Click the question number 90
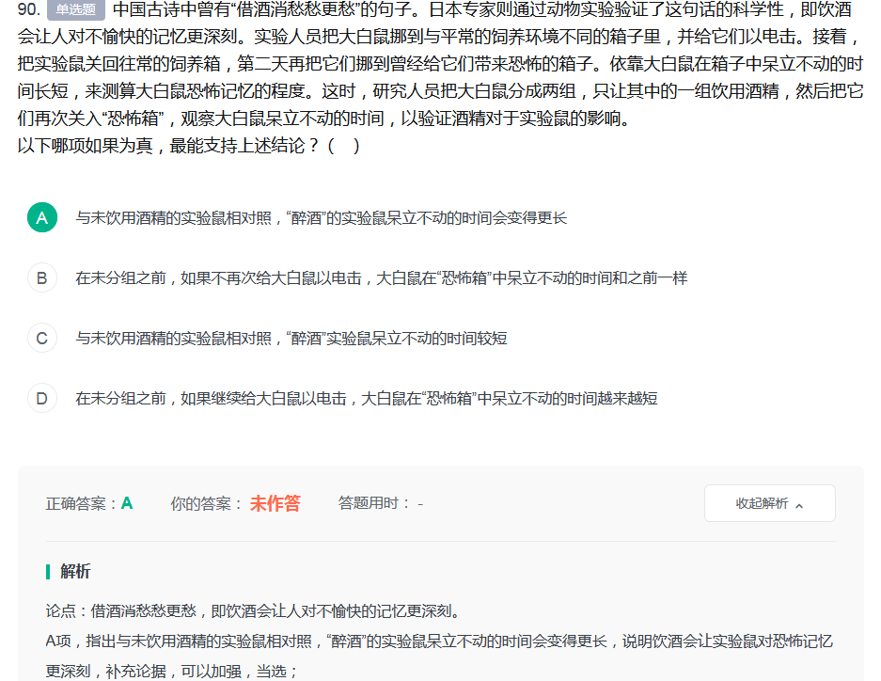 pos(28,9)
